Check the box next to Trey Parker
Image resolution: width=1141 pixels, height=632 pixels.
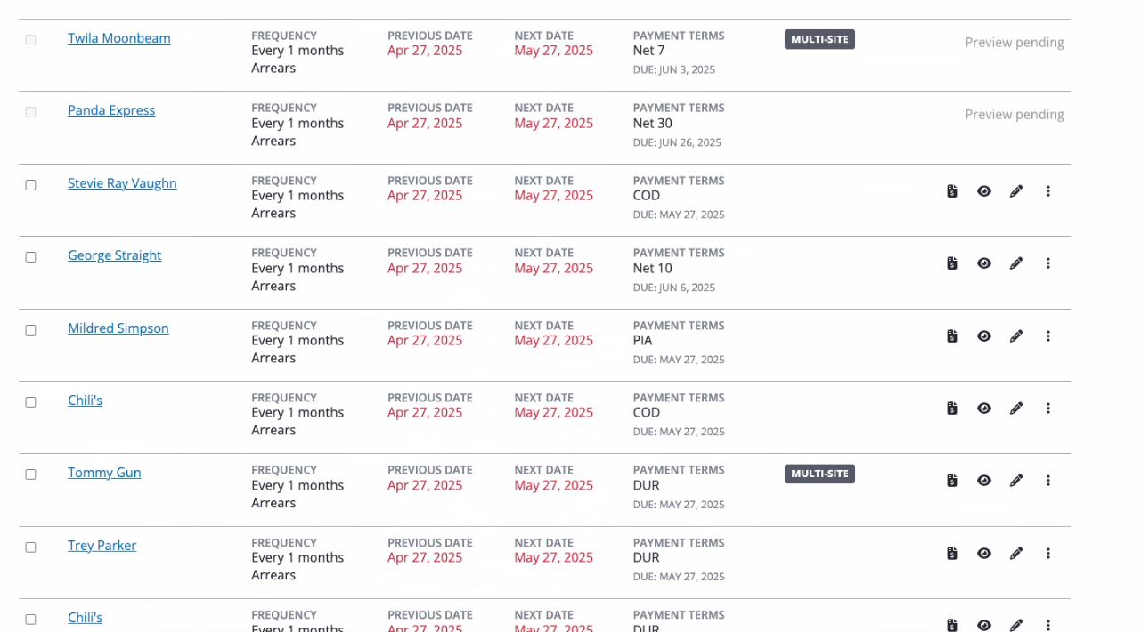(30, 547)
